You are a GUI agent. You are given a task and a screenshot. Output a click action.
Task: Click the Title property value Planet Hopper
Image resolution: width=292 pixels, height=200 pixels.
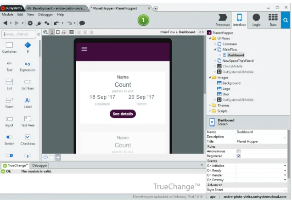click(247, 141)
